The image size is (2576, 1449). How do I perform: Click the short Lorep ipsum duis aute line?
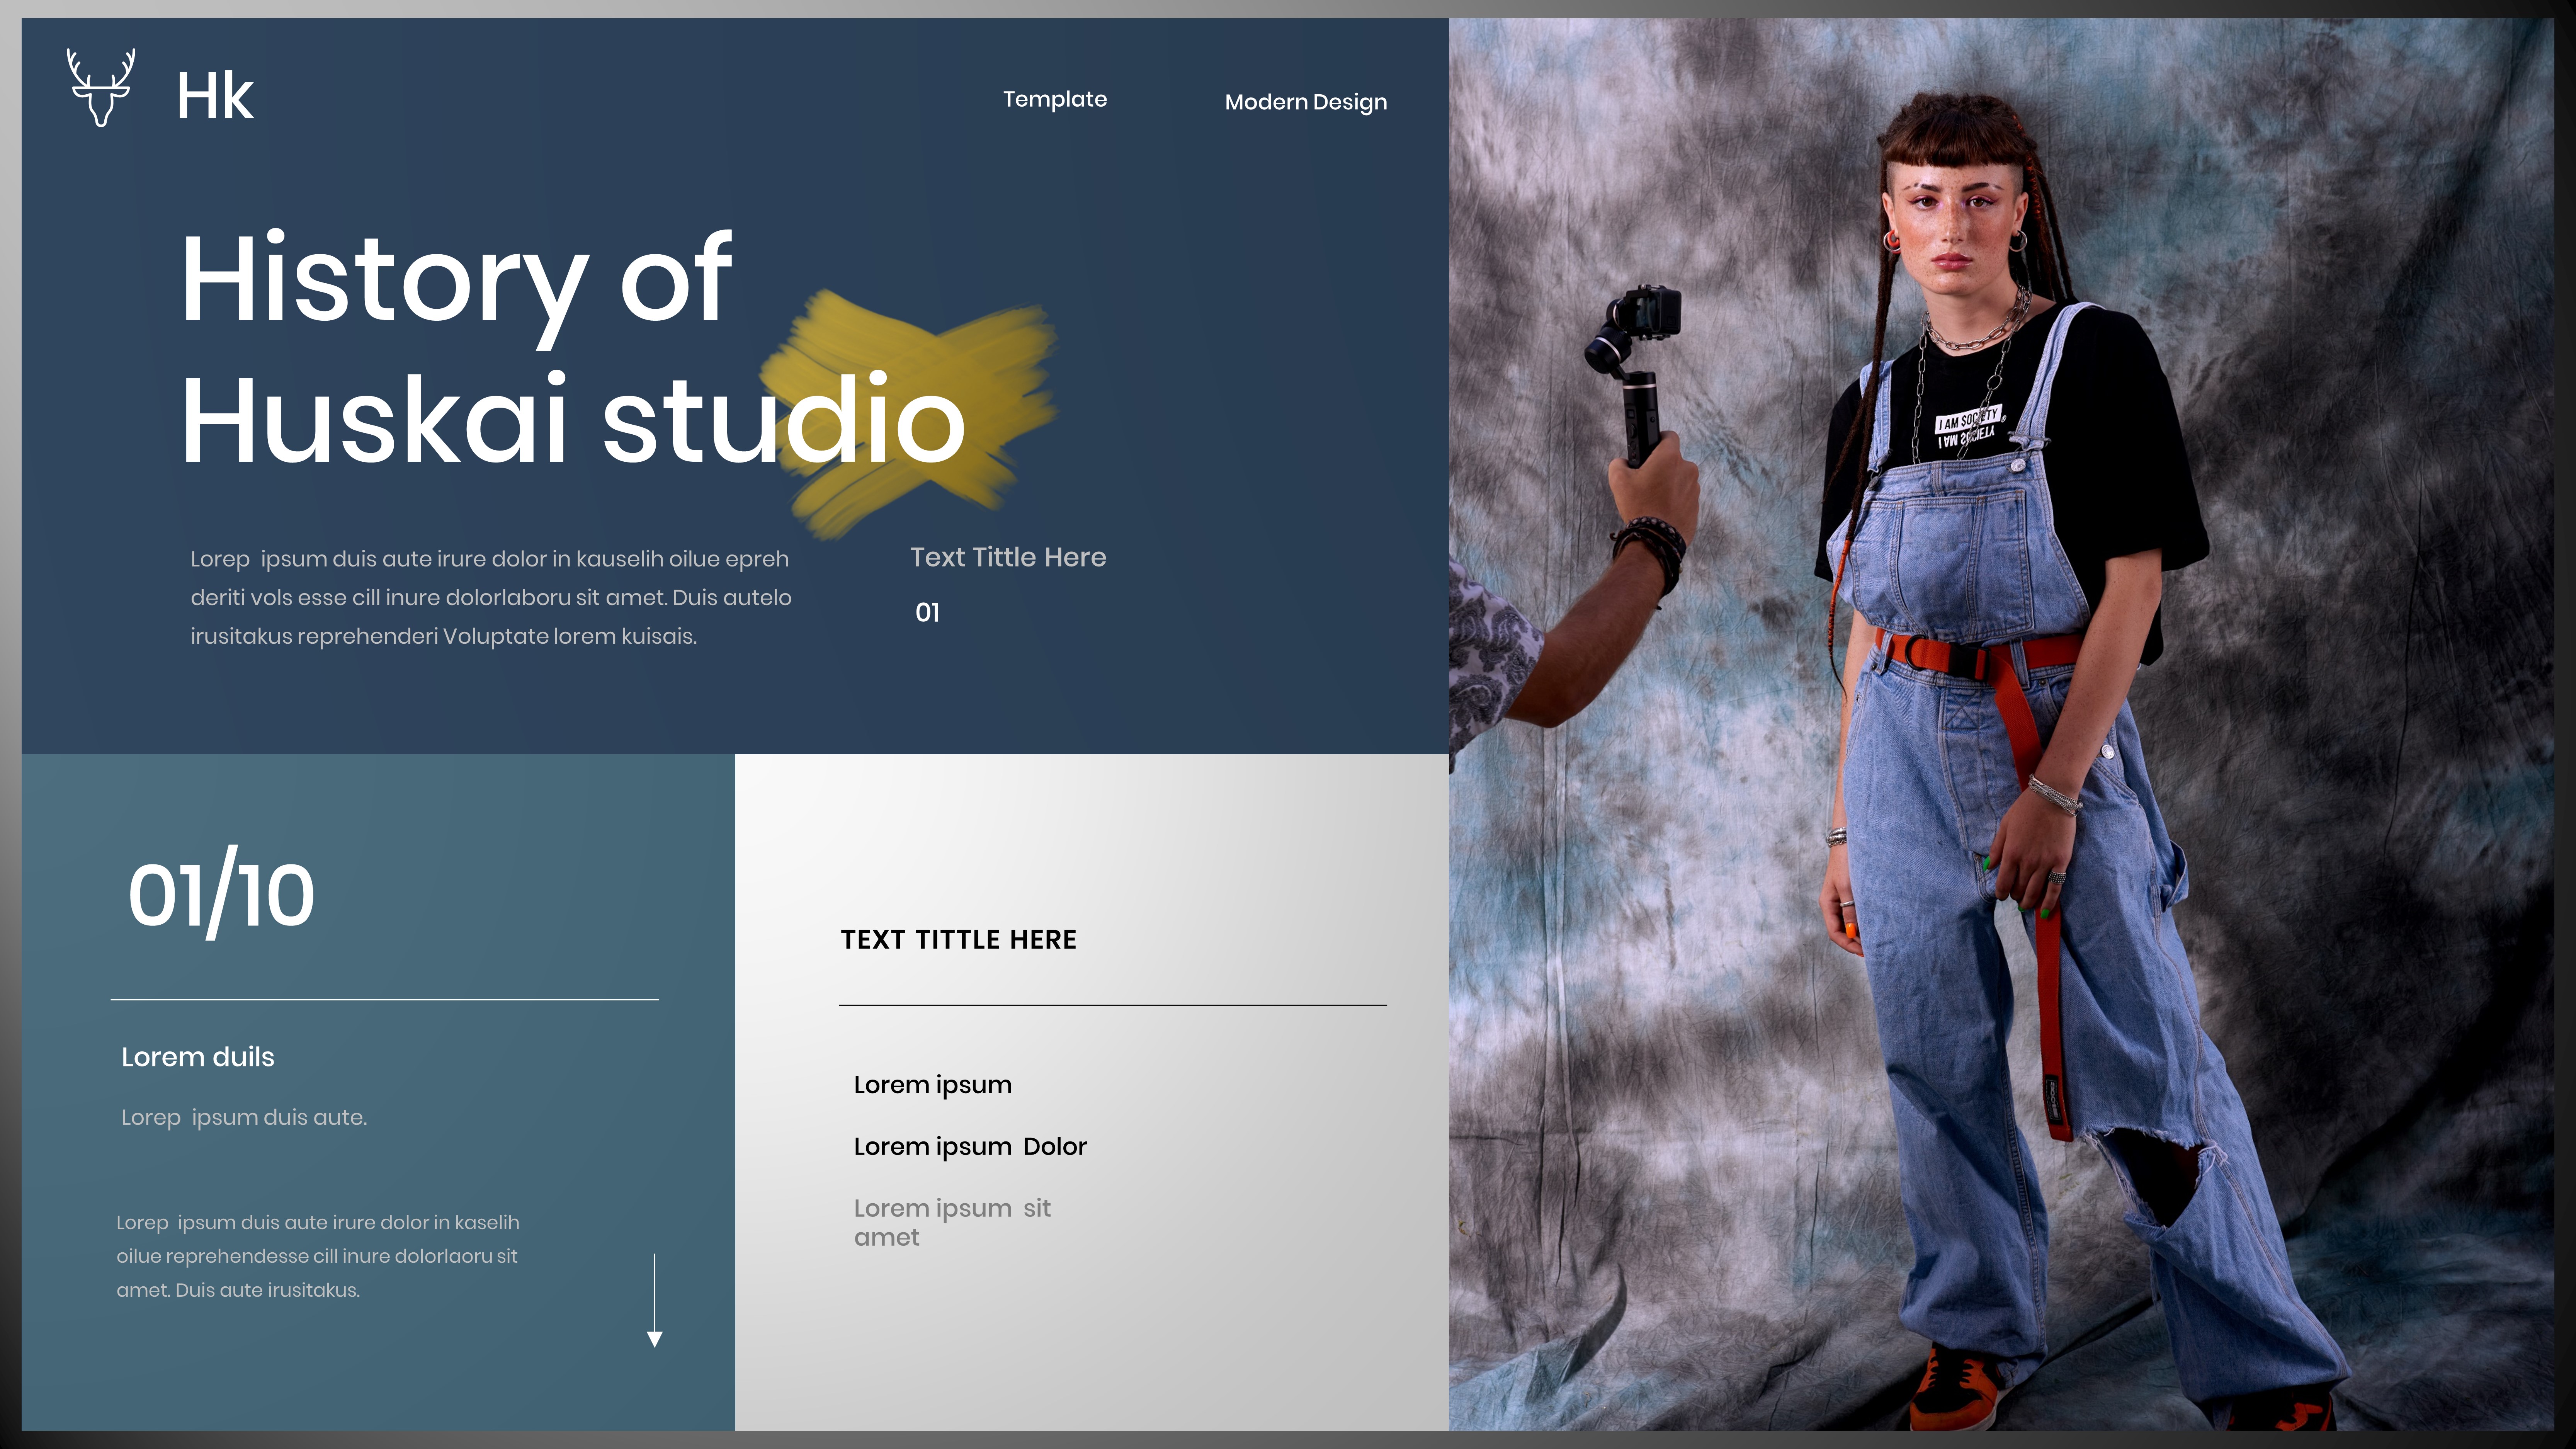(244, 1117)
